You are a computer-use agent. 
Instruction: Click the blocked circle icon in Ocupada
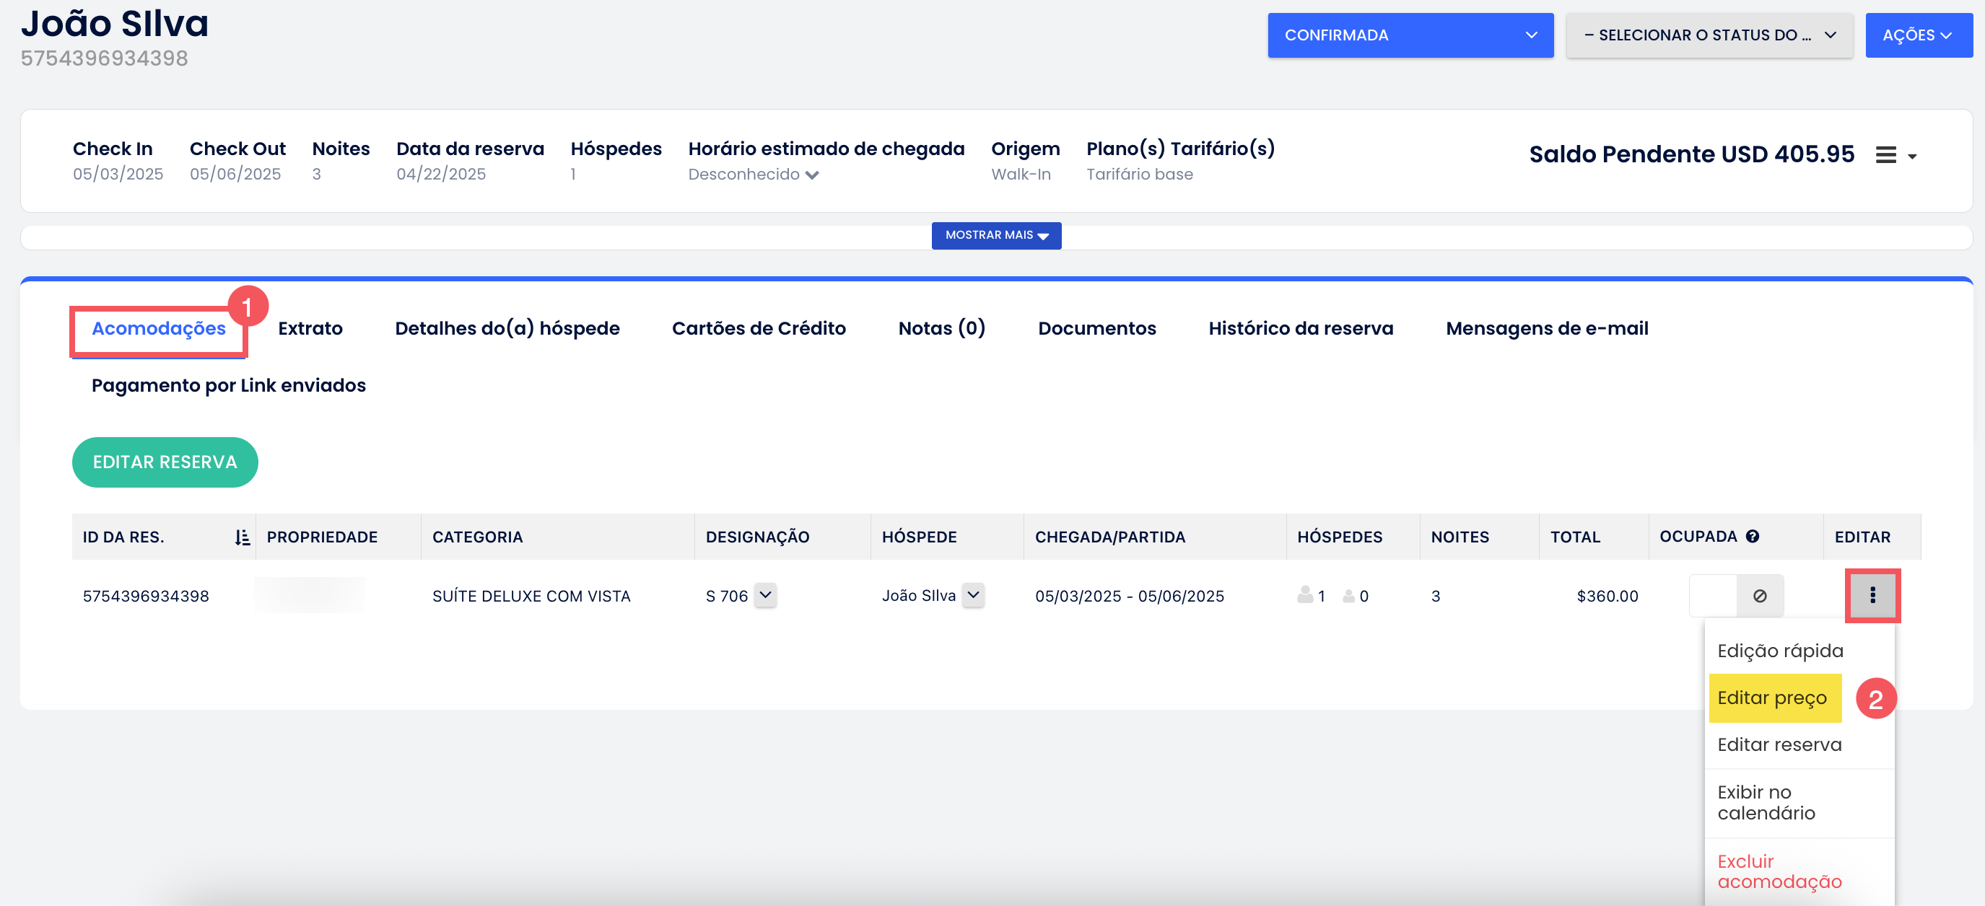[1759, 596]
